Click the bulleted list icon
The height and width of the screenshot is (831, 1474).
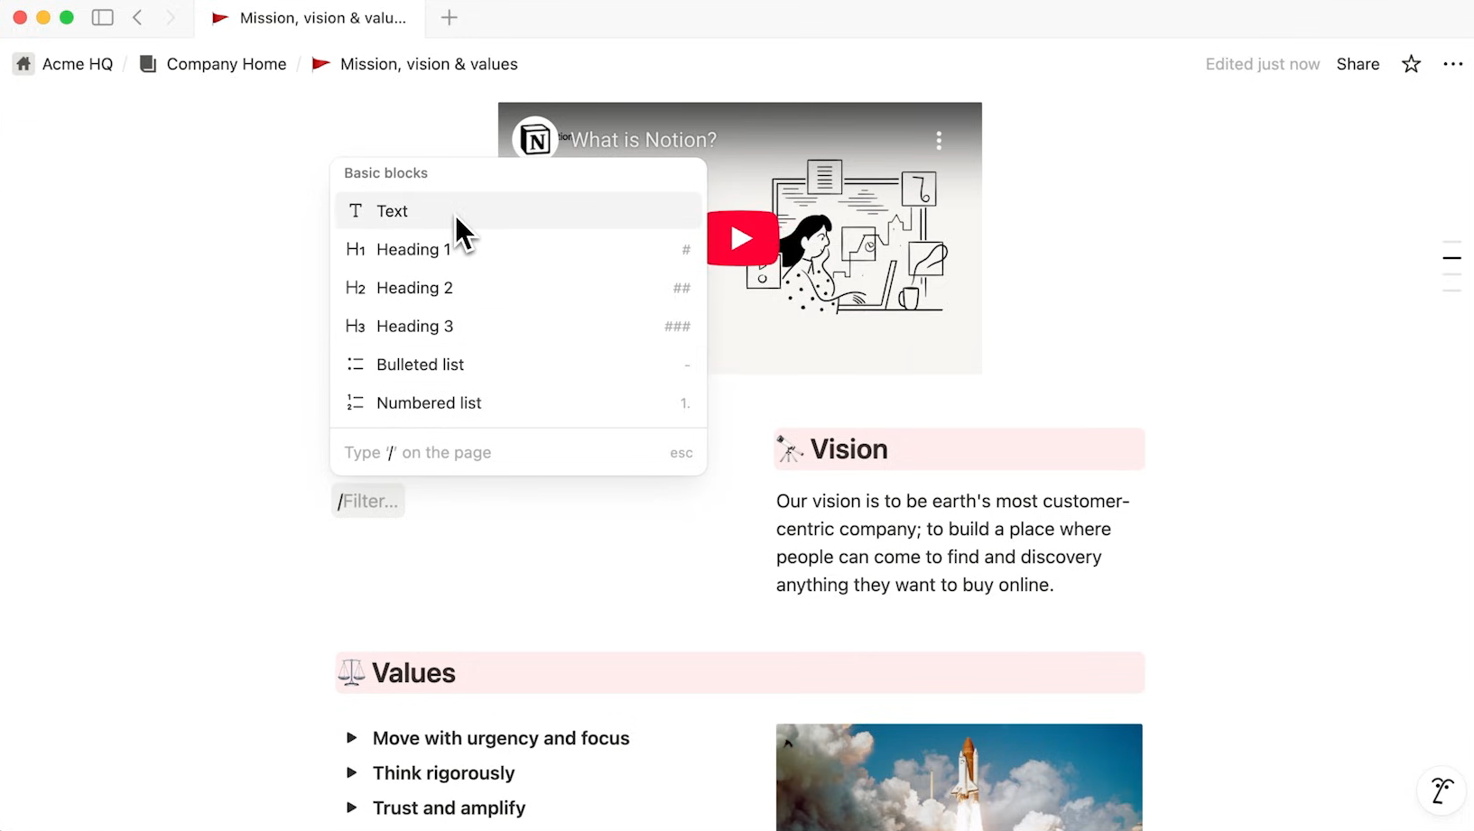[x=356, y=365]
